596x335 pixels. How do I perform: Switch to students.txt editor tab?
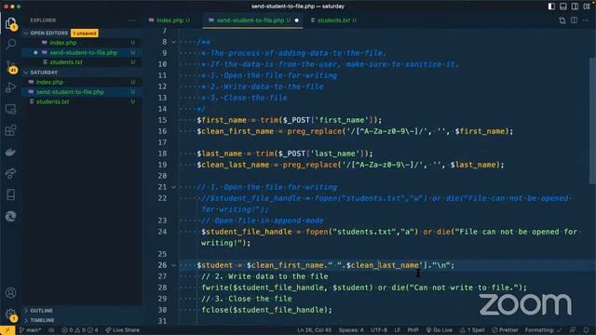click(x=333, y=20)
